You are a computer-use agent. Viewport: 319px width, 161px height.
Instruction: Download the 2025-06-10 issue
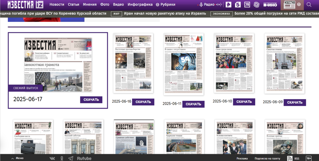[244, 102]
